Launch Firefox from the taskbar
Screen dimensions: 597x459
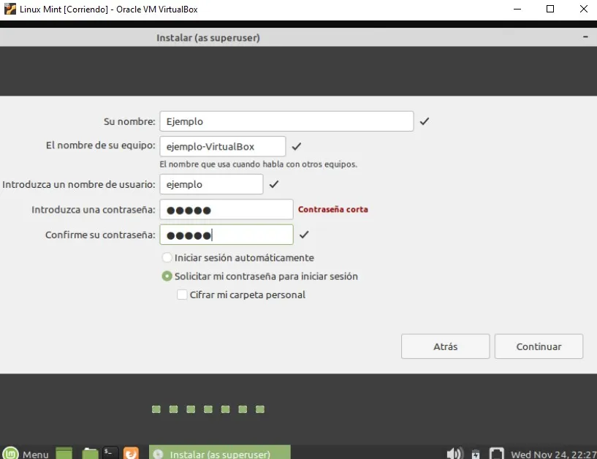[x=131, y=453]
